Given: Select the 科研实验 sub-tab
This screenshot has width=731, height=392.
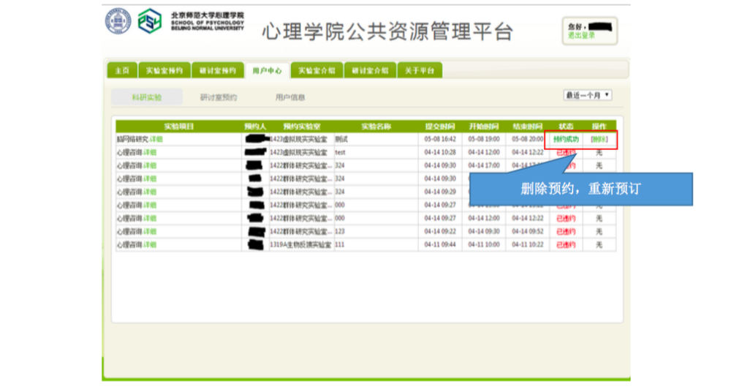Looking at the screenshot, I should [x=147, y=97].
